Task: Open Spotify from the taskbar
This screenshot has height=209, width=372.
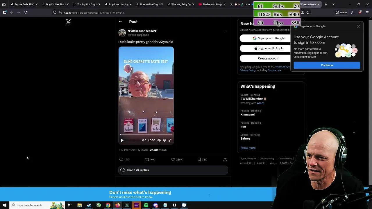Action: pyautogui.click(x=146, y=205)
